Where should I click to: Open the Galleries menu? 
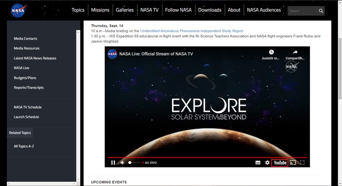point(125,10)
